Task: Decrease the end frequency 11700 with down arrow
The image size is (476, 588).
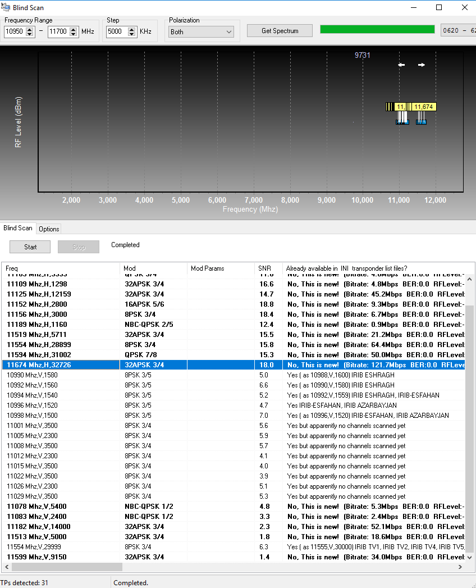Action: click(74, 34)
